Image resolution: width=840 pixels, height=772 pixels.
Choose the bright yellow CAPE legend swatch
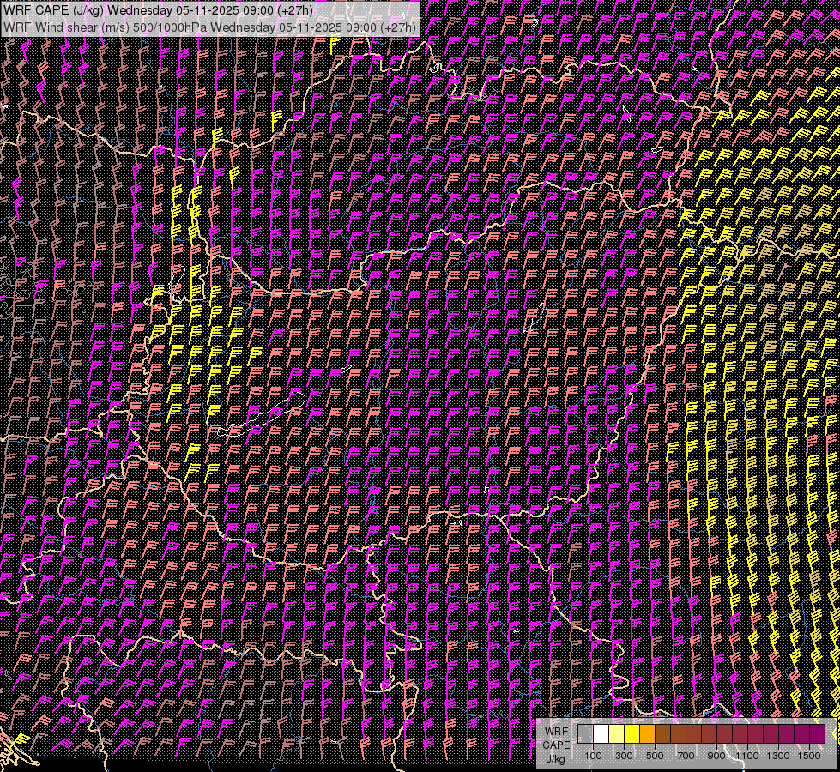[x=632, y=734]
